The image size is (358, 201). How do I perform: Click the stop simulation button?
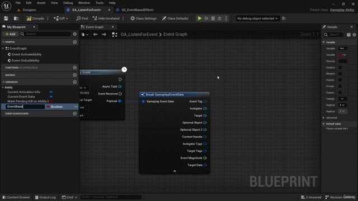click(213, 18)
